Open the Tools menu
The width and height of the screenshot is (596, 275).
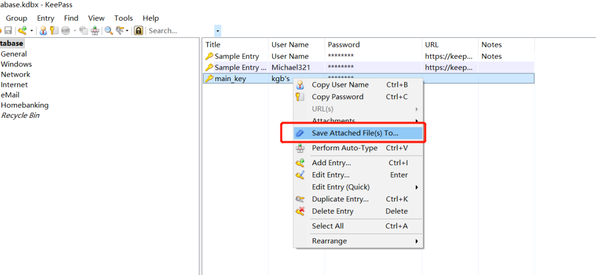(x=124, y=18)
